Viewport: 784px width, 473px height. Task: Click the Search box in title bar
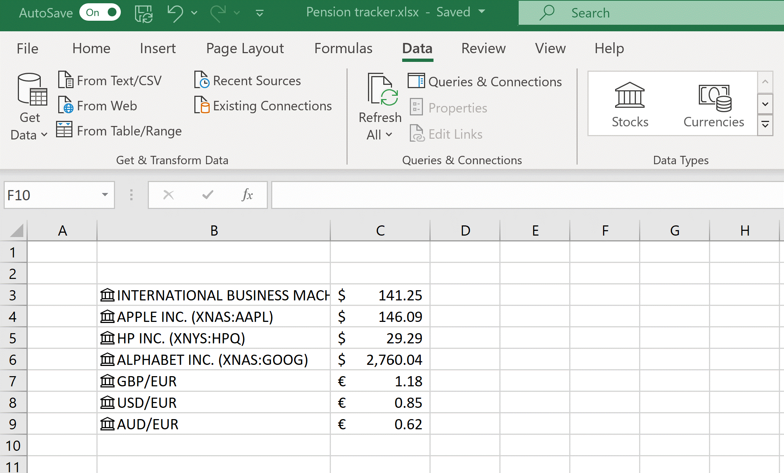651,13
